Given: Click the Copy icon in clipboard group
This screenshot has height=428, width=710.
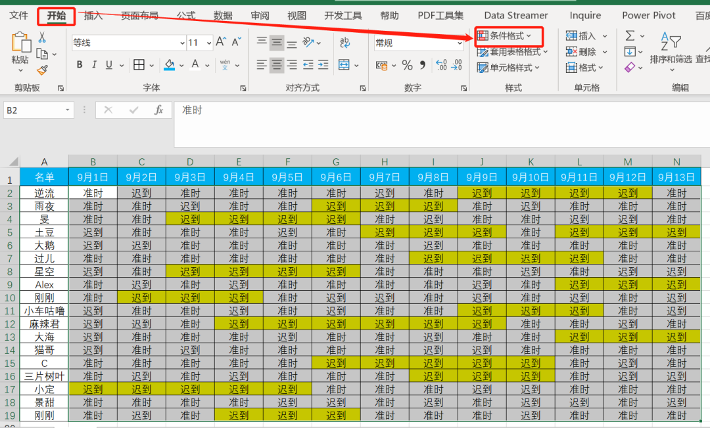Looking at the screenshot, I should (42, 54).
